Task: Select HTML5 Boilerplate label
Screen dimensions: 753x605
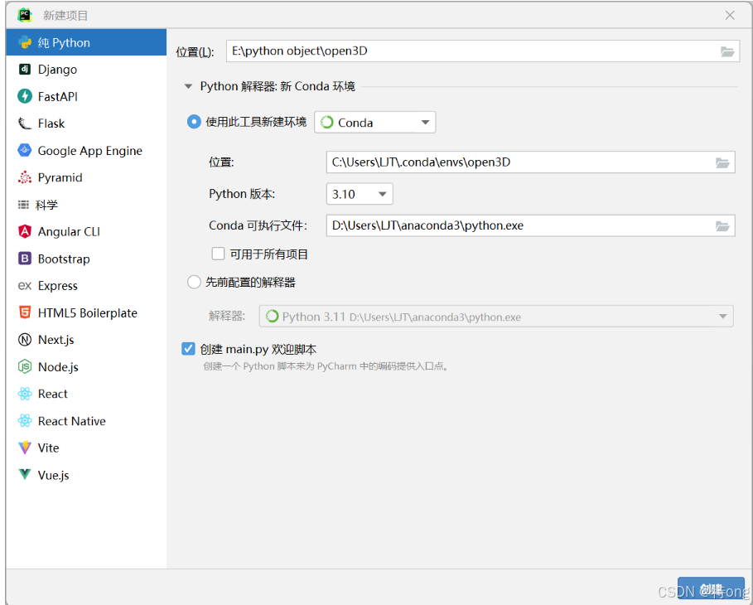Action: (x=88, y=312)
